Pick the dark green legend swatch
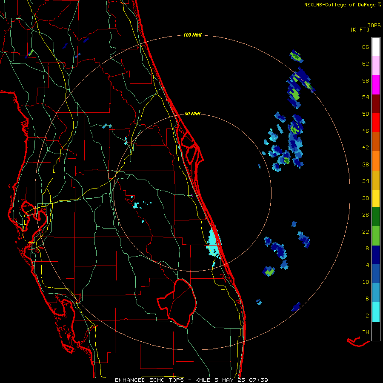 (376, 217)
